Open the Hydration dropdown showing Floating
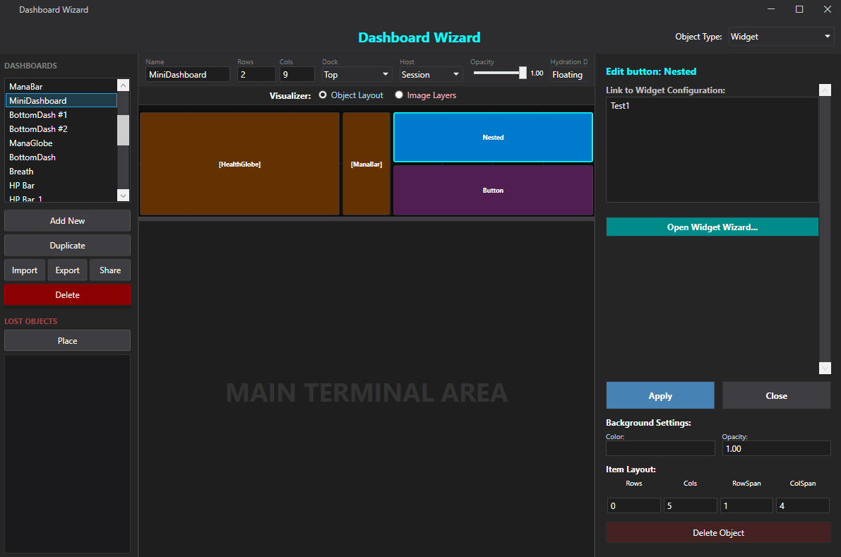This screenshot has width=841, height=557. point(568,75)
